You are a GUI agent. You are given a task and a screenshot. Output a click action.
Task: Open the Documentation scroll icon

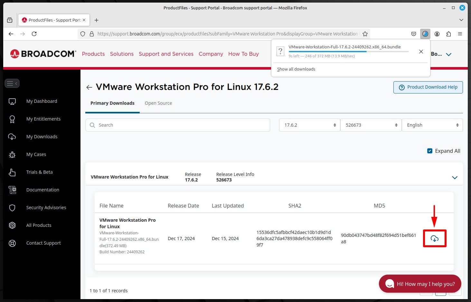click(x=12, y=190)
